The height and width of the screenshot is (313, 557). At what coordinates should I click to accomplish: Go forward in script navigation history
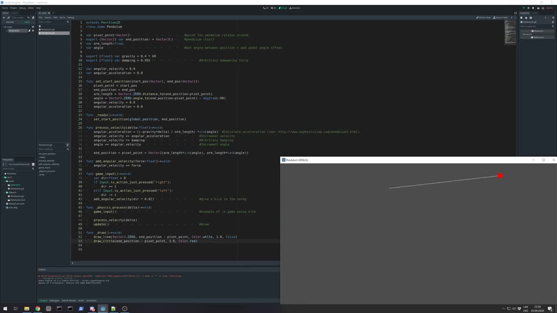515,17
